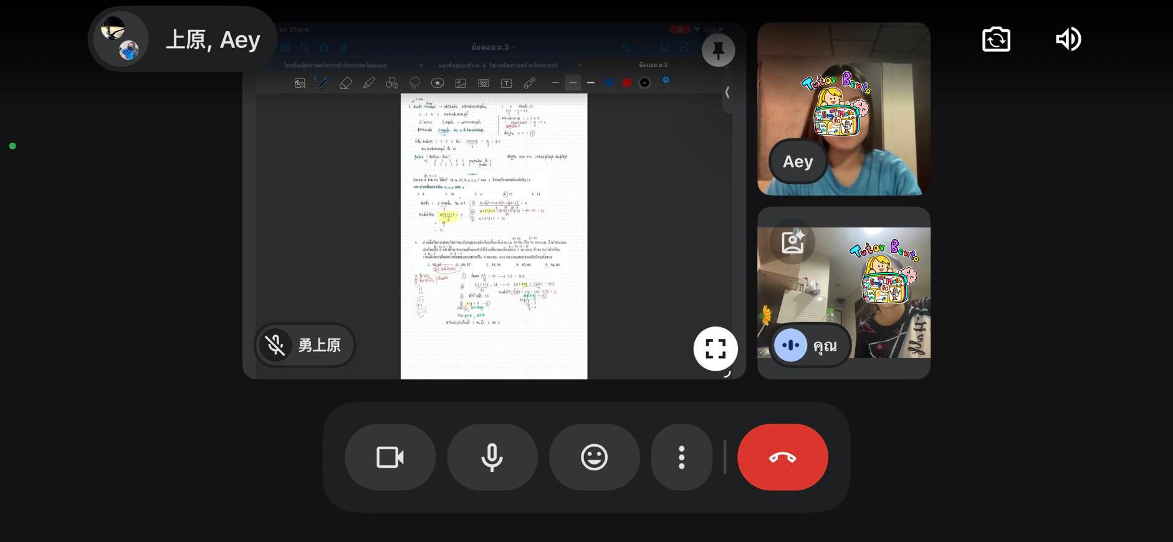Open the elements sticker tool

pos(438,83)
